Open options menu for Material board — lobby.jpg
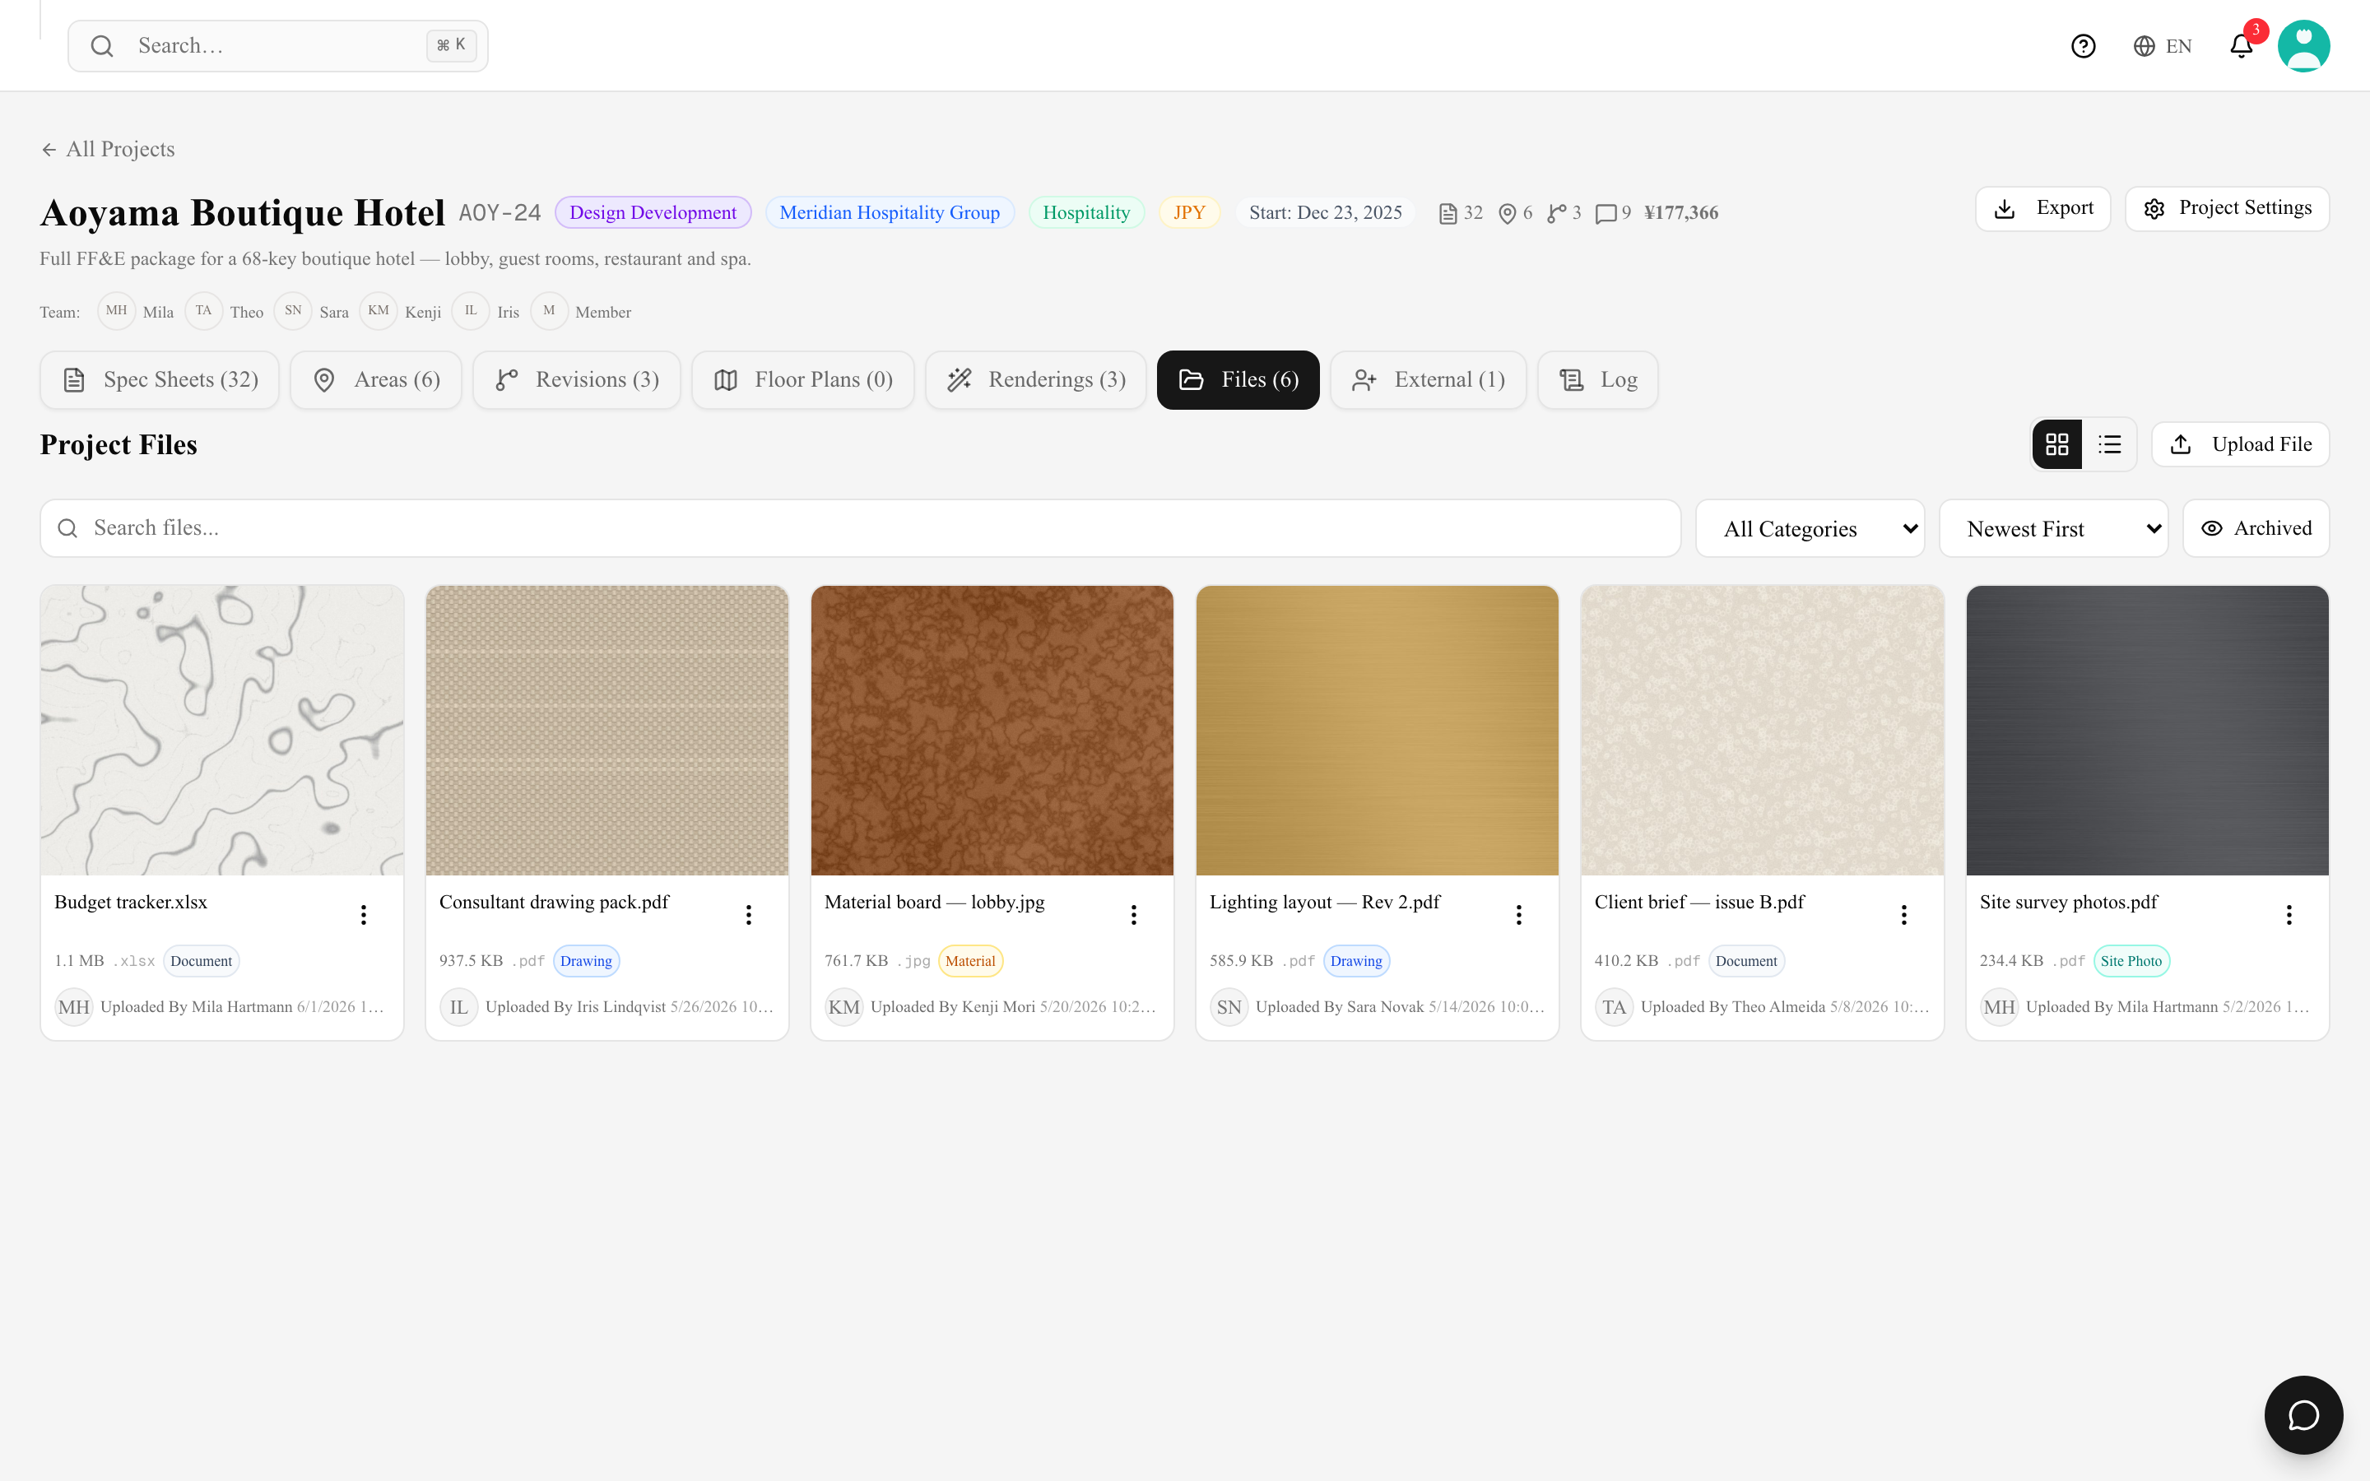2370x1481 pixels. 1133,914
